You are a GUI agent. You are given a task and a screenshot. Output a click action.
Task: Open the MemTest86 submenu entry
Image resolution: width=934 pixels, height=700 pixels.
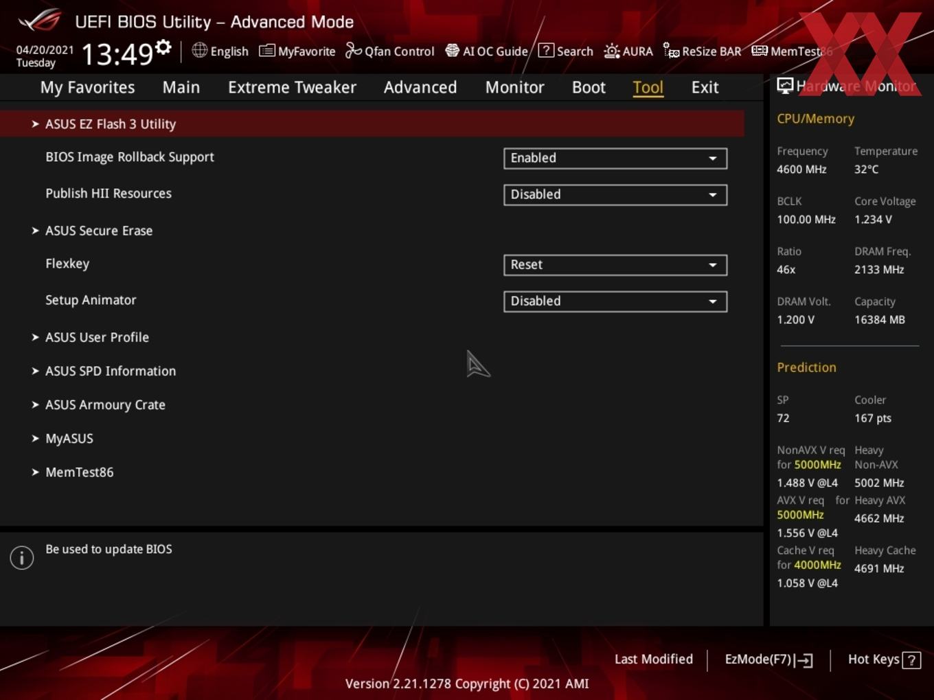[x=79, y=472]
